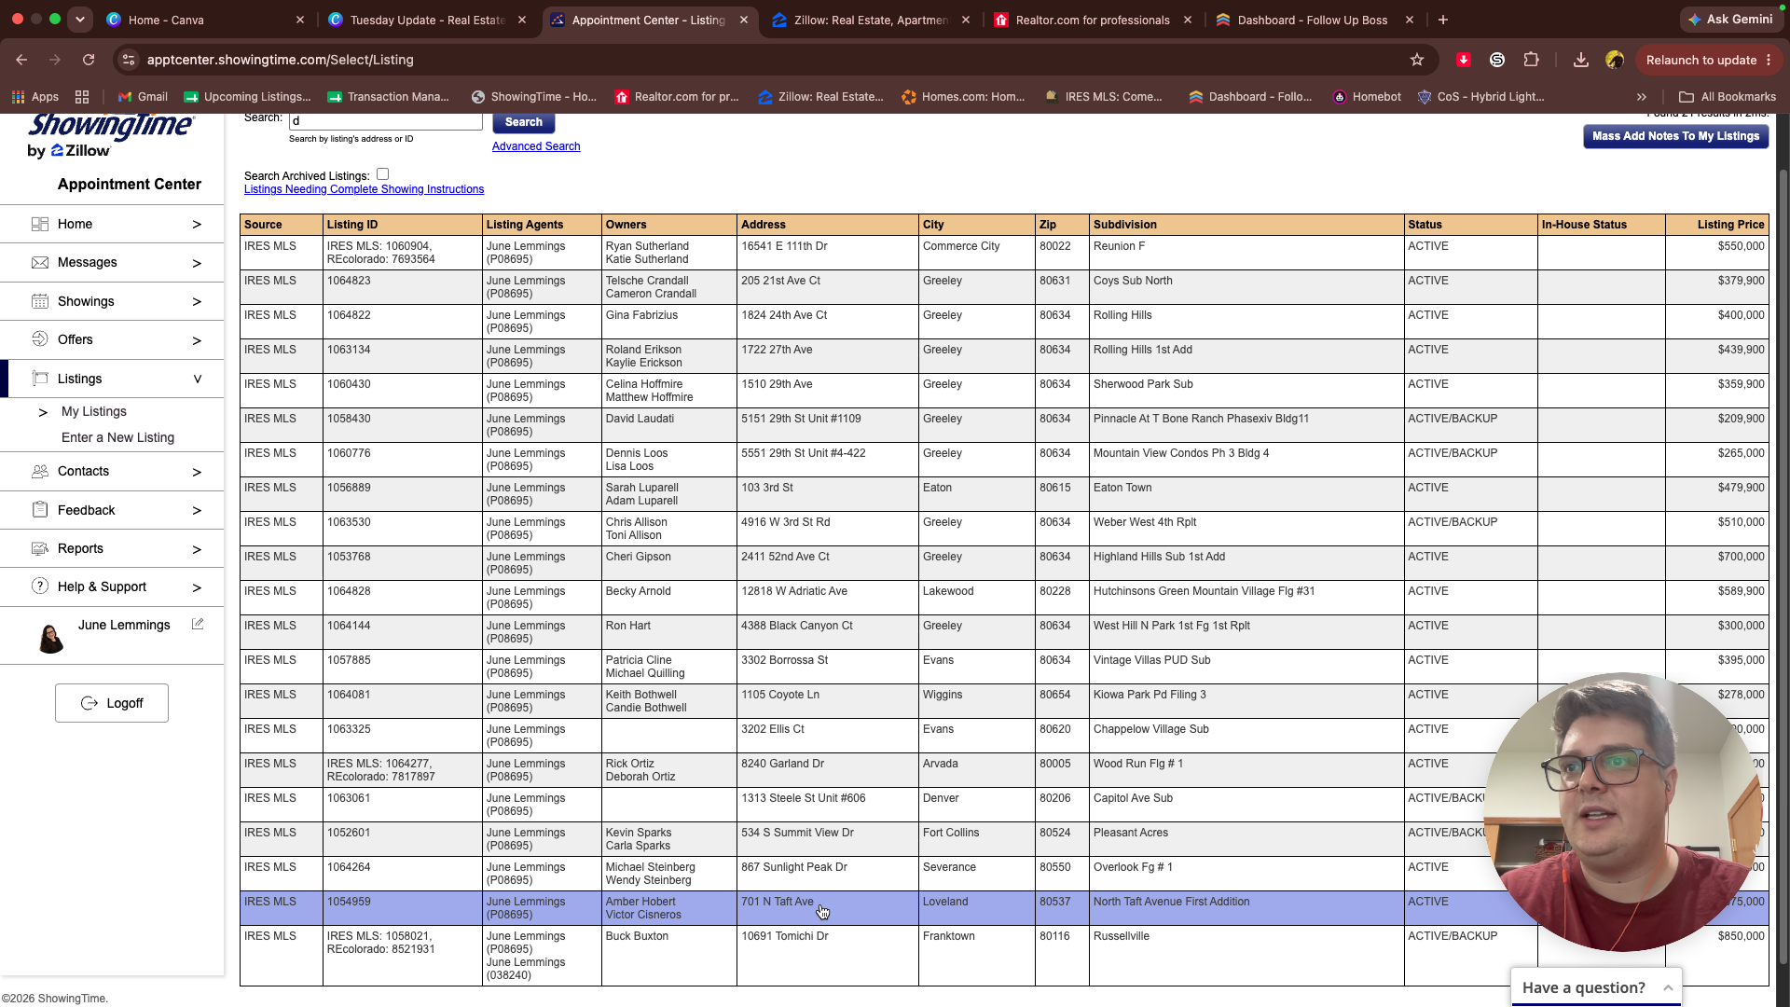This screenshot has width=1790, height=1007.
Task: Switch to Zillow Real Estate tab
Action: pos(872,20)
